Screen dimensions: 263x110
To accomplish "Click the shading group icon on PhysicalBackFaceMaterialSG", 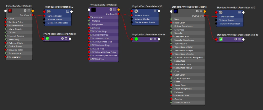I will point(136,11).
